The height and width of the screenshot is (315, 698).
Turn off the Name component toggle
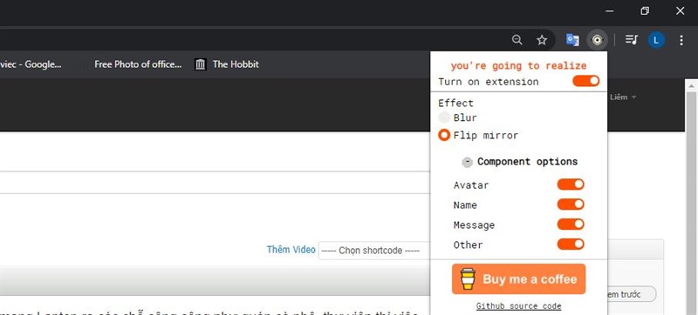pyautogui.click(x=571, y=204)
